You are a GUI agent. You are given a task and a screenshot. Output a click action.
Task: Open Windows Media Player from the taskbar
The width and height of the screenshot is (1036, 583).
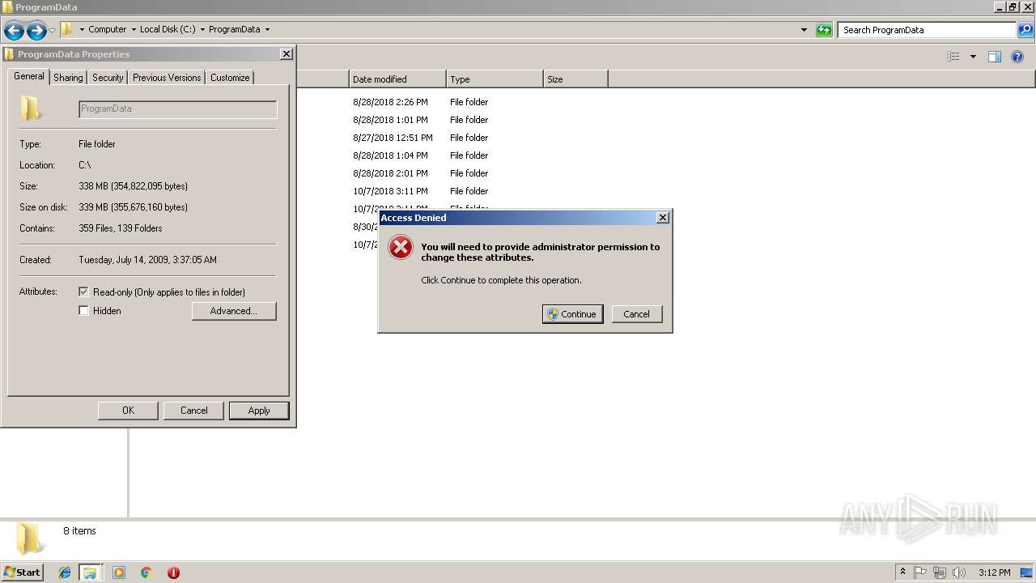[119, 572]
